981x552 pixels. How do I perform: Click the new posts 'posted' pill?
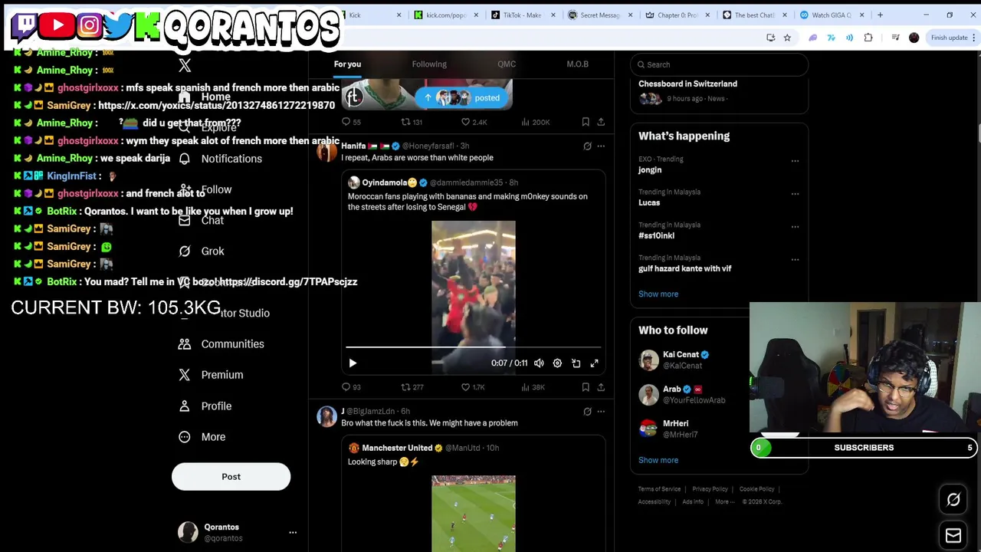(462, 98)
